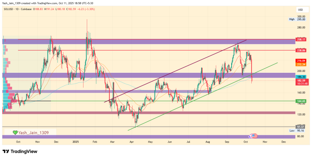Click the US flag economic event icon

tap(254, 136)
